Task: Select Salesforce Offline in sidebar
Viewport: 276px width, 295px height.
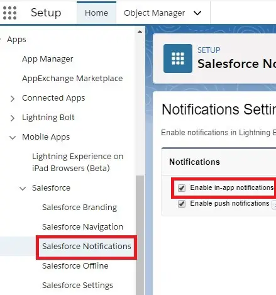Action: click(75, 266)
